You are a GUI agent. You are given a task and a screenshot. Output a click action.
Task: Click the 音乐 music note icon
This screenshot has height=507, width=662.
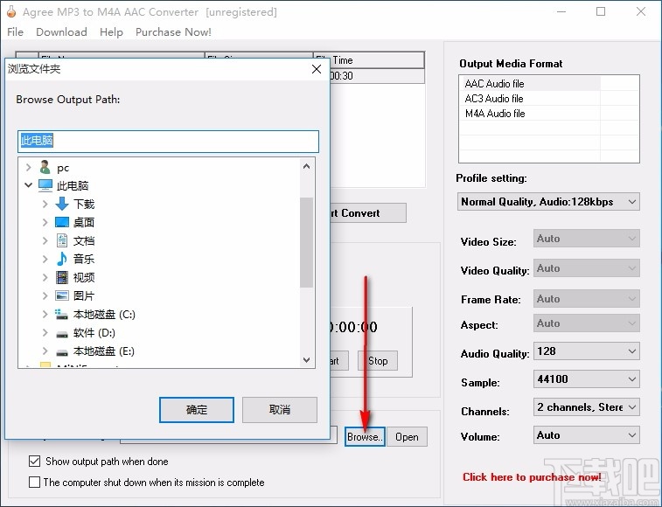(x=61, y=259)
